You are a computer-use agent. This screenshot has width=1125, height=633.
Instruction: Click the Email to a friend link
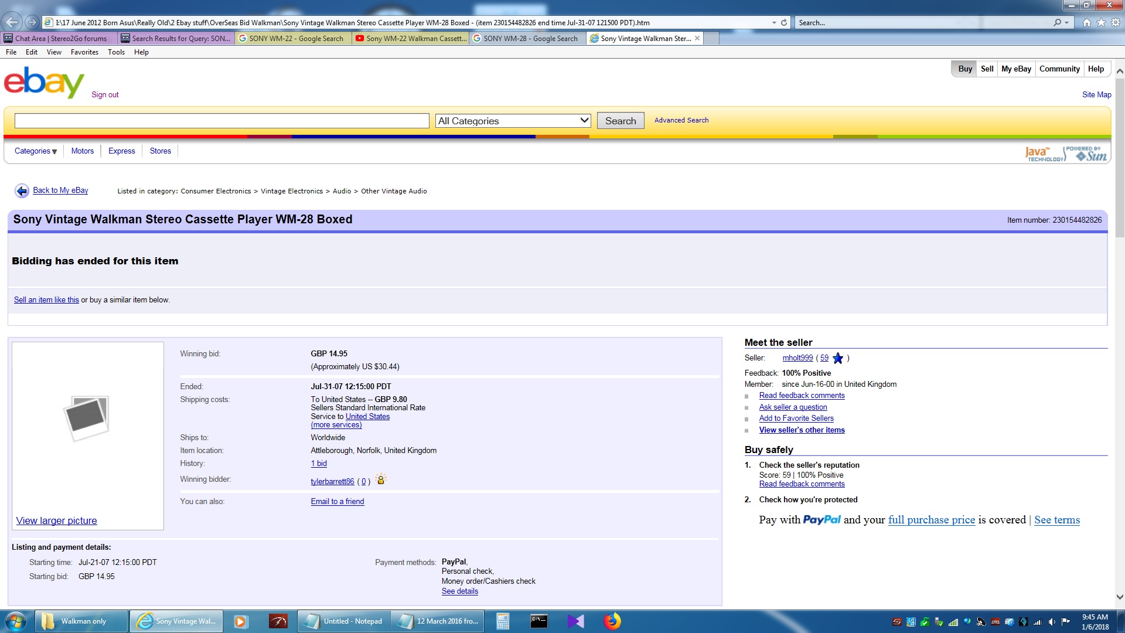tap(337, 502)
